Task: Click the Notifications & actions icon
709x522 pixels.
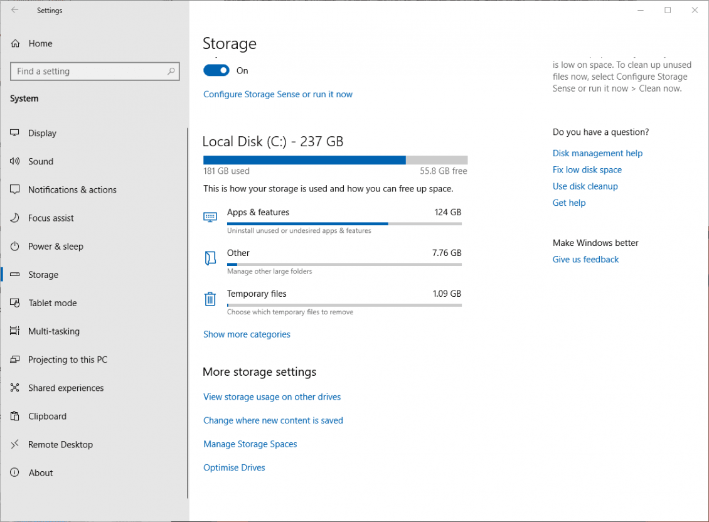Action: pyautogui.click(x=14, y=189)
